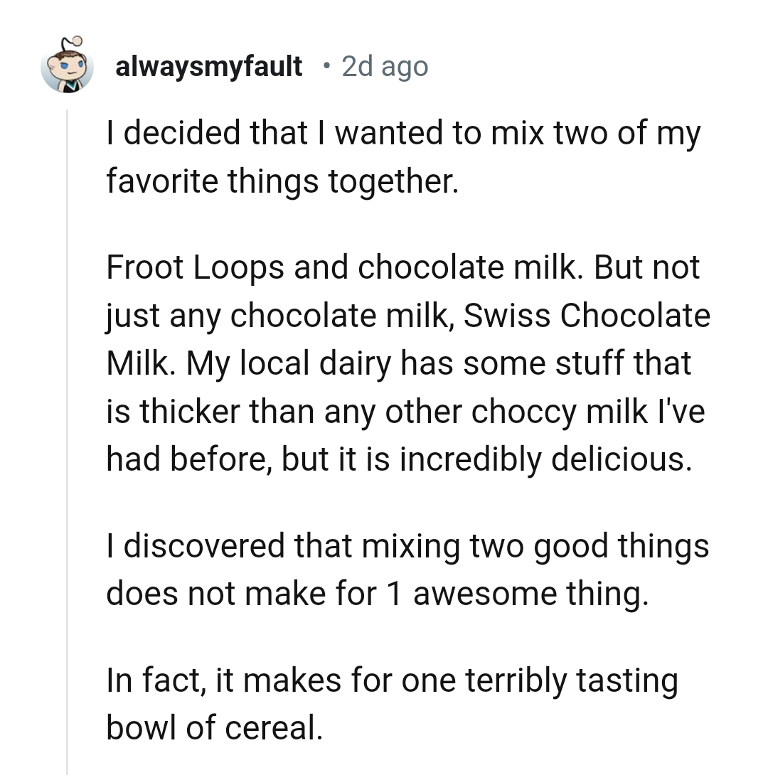Click the word "thicker" in the comment
Screen dimensions: 768x775
[185, 412]
